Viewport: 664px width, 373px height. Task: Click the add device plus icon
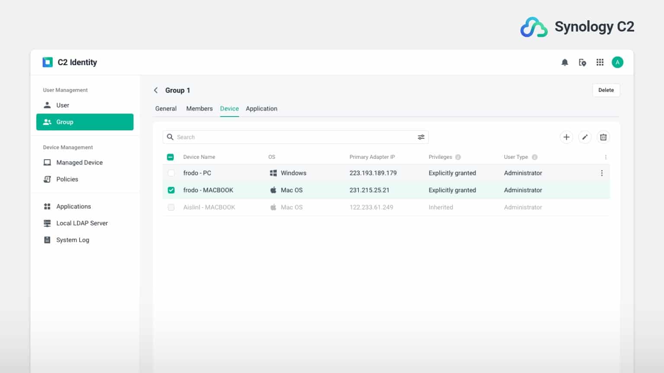566,137
